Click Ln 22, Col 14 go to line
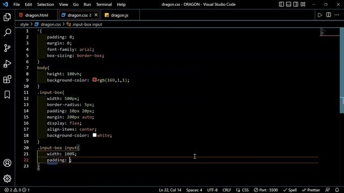This screenshot has height=193, width=344. pos(170,190)
